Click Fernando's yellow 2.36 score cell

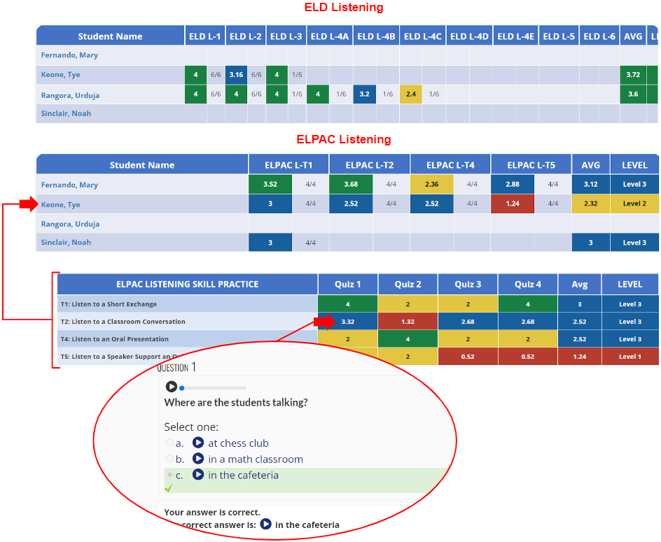[x=431, y=184]
